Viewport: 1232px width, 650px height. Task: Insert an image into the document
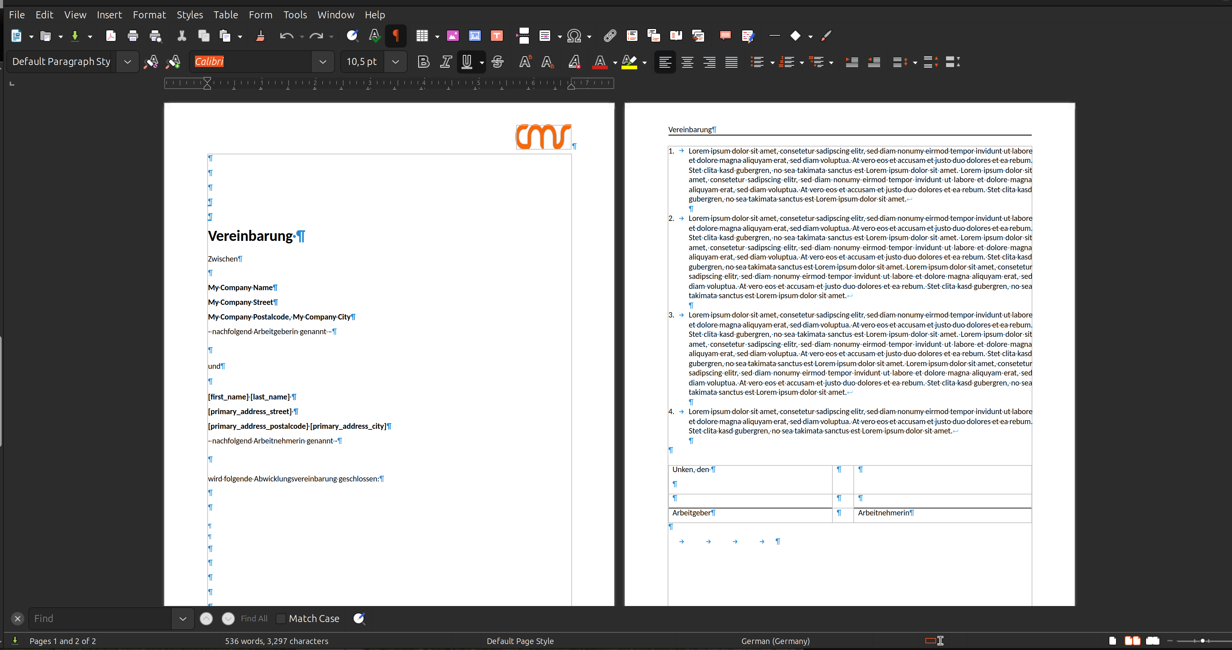(453, 36)
